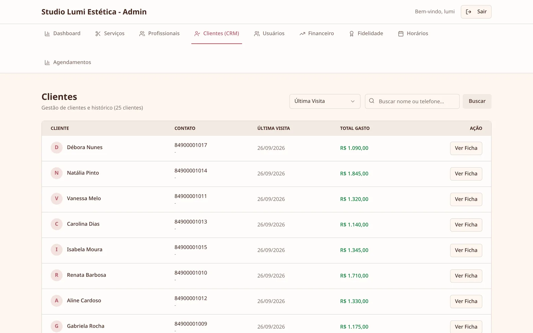Image resolution: width=533 pixels, height=333 pixels.
Task: Click Carolina Dias visit date 26/09/2026
Action: (x=271, y=225)
